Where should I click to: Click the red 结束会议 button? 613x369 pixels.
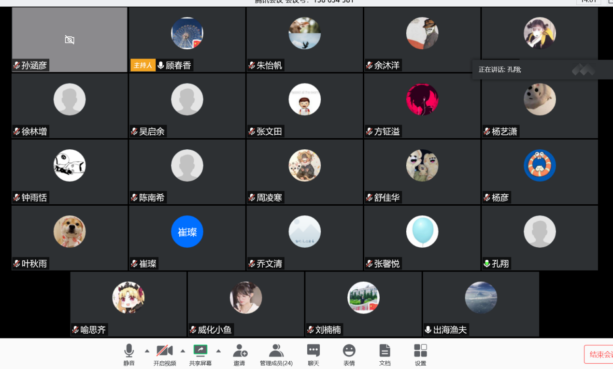[x=599, y=355]
